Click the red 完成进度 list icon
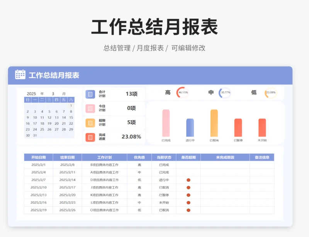The height and width of the screenshot is (237, 309). tap(90, 137)
